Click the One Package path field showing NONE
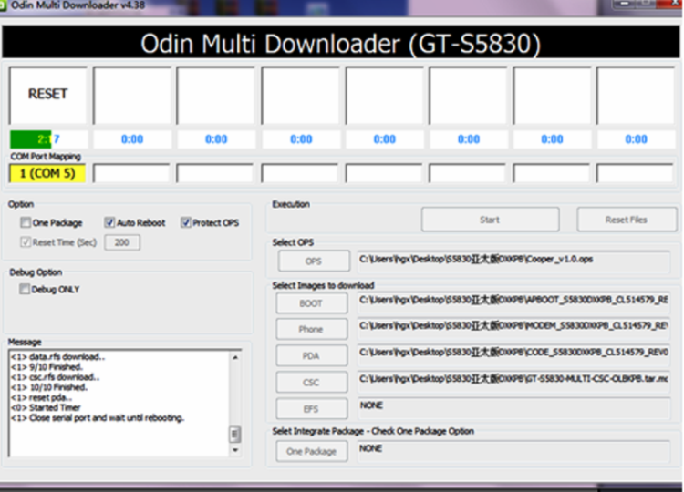The width and height of the screenshot is (684, 492). [x=513, y=450]
